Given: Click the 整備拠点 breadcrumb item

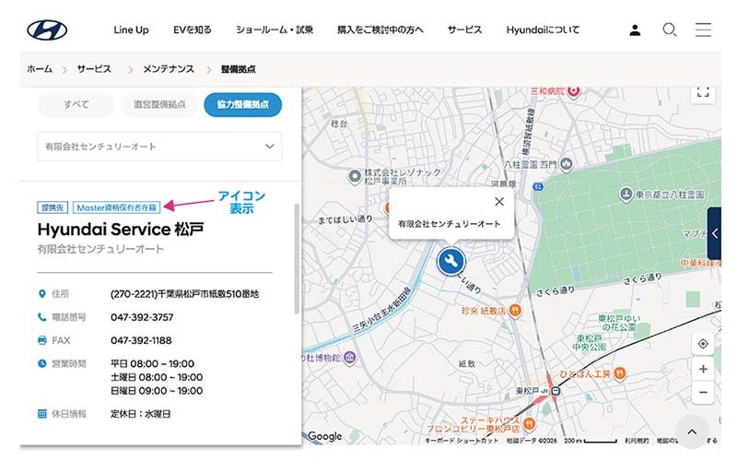Looking at the screenshot, I should (239, 69).
